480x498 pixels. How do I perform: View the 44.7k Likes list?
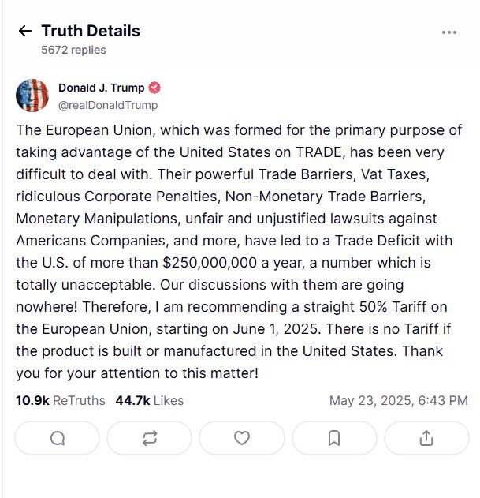149,401
